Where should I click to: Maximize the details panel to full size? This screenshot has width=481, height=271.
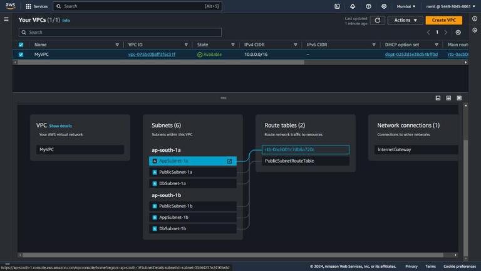[x=459, y=98]
